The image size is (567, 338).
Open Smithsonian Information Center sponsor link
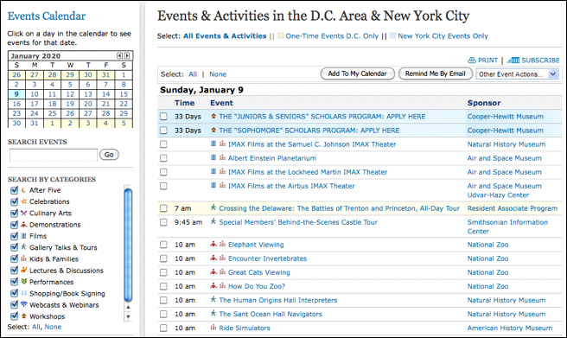[507, 226]
